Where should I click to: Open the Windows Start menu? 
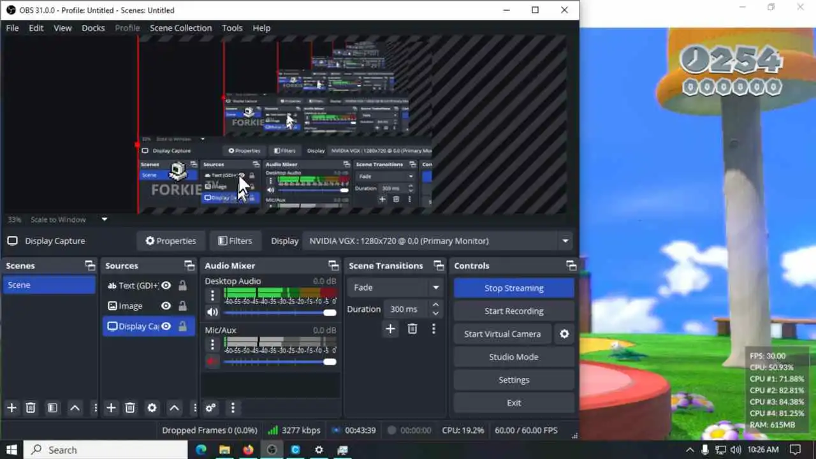click(x=11, y=450)
